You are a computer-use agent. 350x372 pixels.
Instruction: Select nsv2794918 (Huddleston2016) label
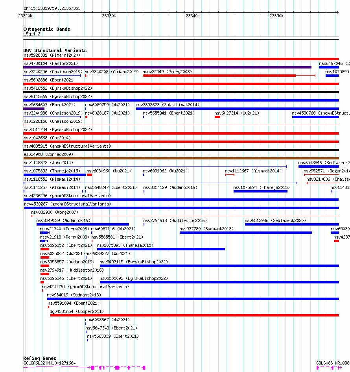[175, 220]
